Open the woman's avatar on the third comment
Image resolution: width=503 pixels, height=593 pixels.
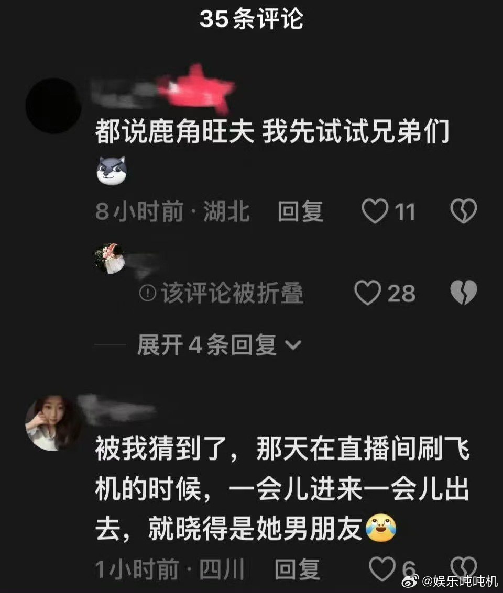click(53, 423)
